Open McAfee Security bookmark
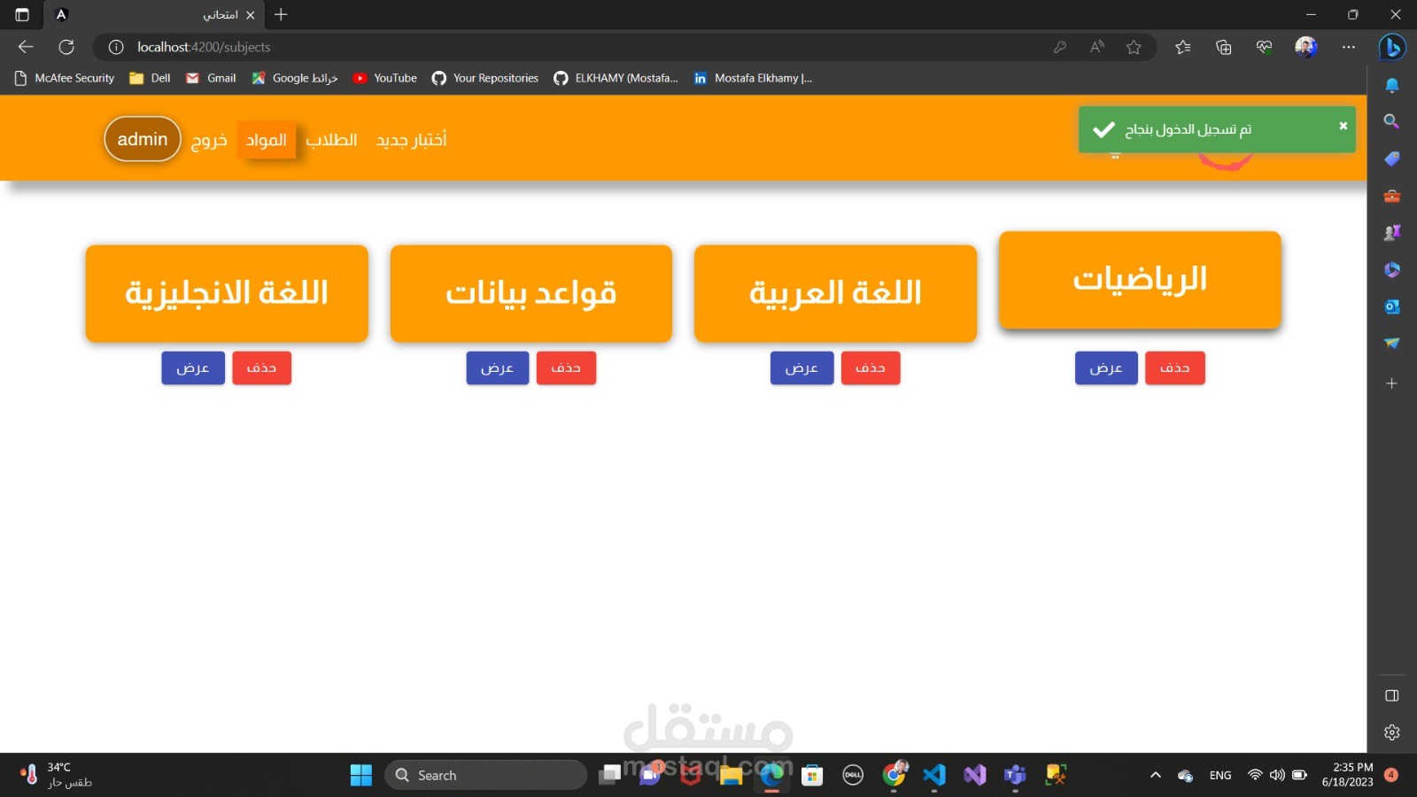Viewport: 1417px width, 797px height. (65, 78)
